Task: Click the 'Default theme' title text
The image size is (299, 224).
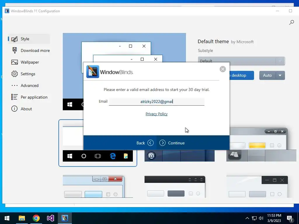Action: coord(213,41)
